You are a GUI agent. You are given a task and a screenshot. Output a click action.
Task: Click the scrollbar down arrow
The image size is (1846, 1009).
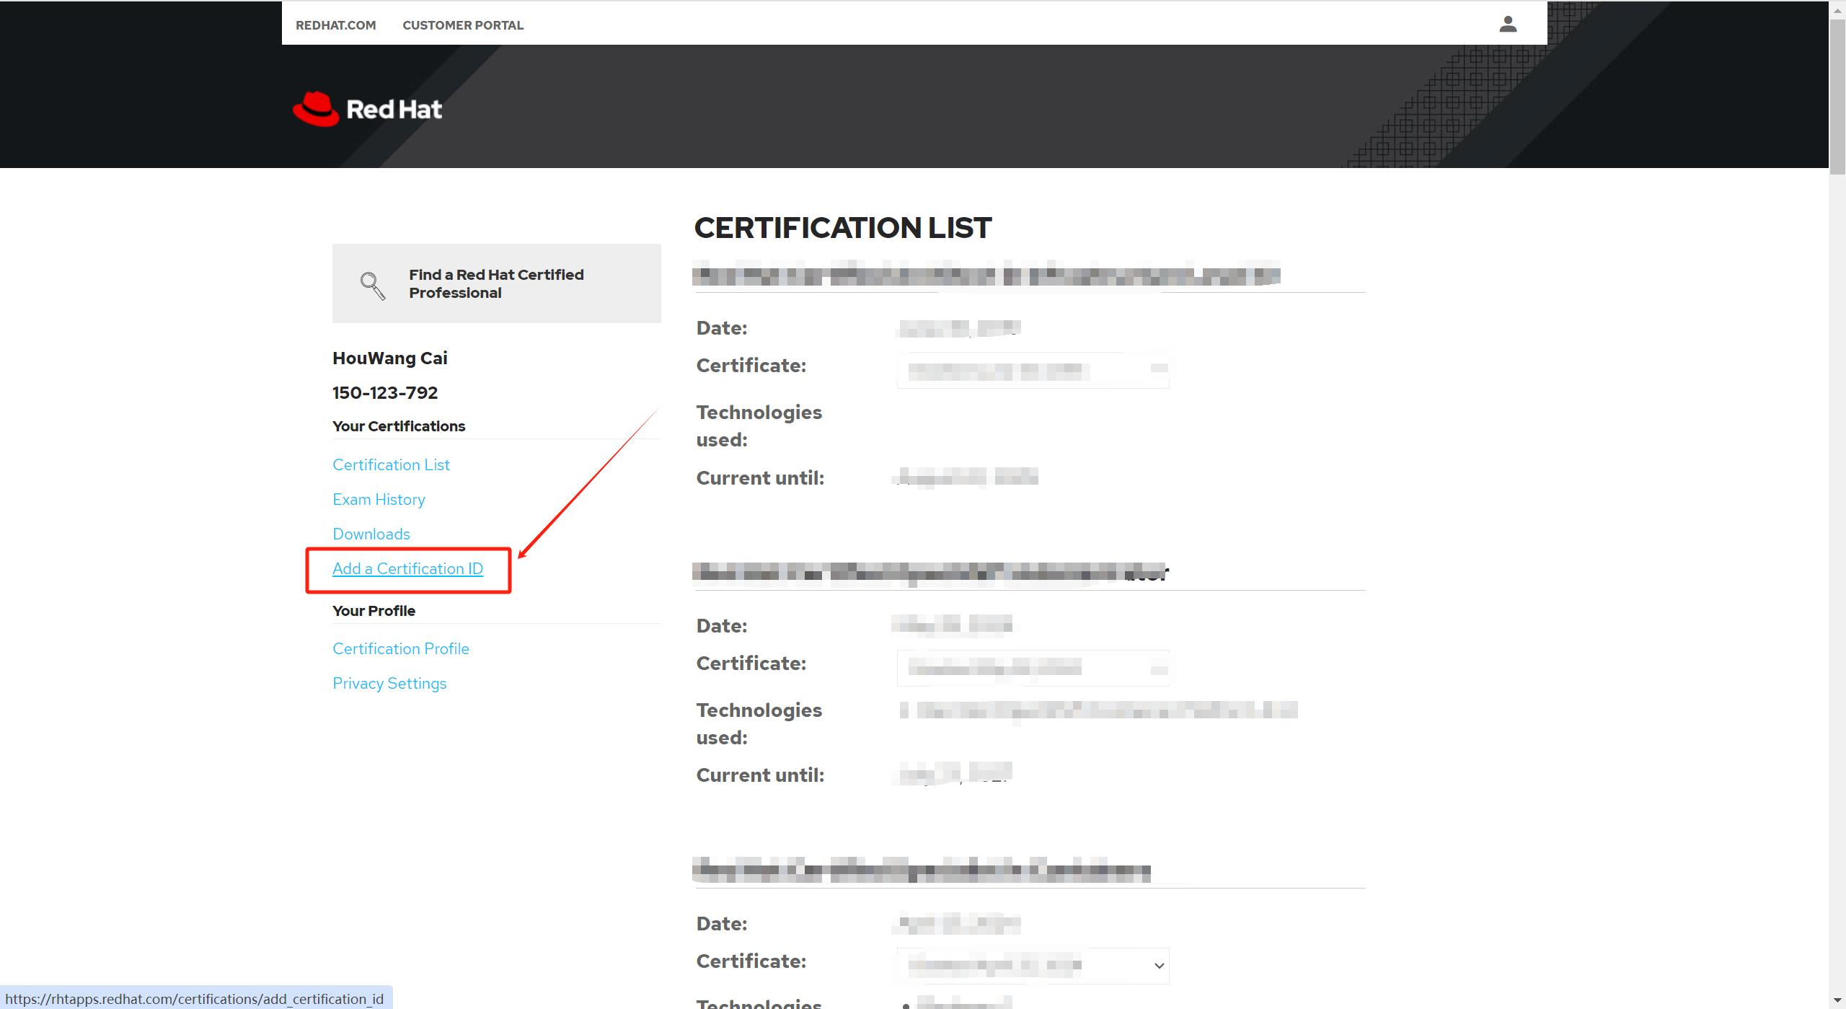1837,1000
